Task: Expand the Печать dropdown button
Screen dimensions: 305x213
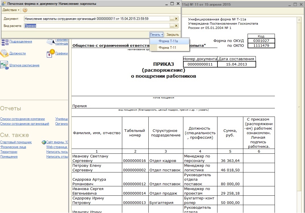Action: point(156,35)
